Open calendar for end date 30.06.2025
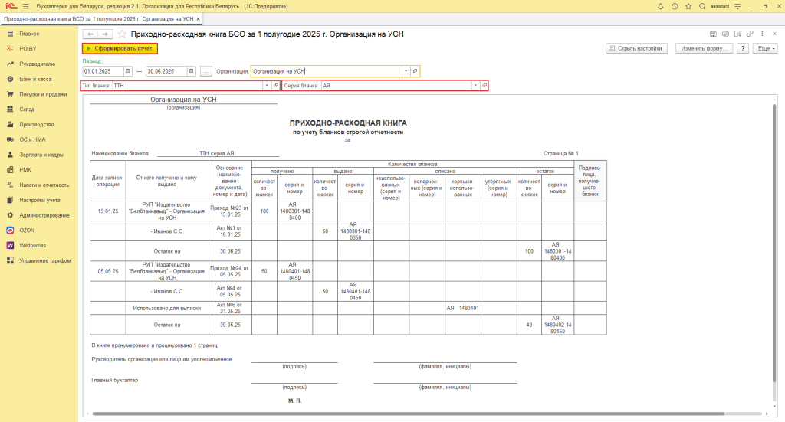The height and width of the screenshot is (422, 785). pos(191,71)
